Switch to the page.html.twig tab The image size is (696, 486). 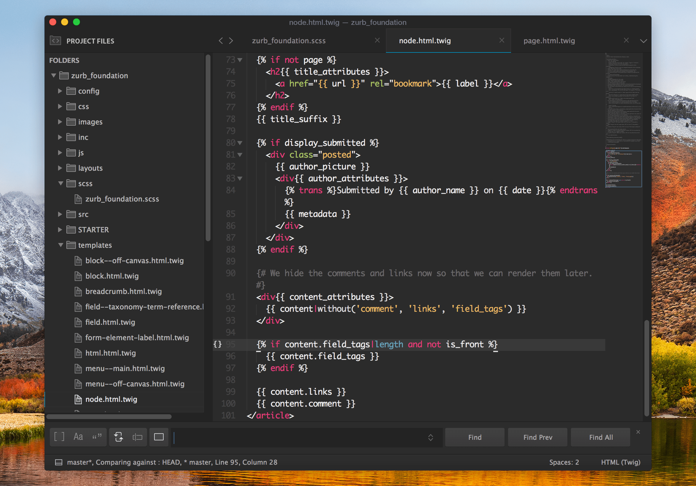click(549, 40)
